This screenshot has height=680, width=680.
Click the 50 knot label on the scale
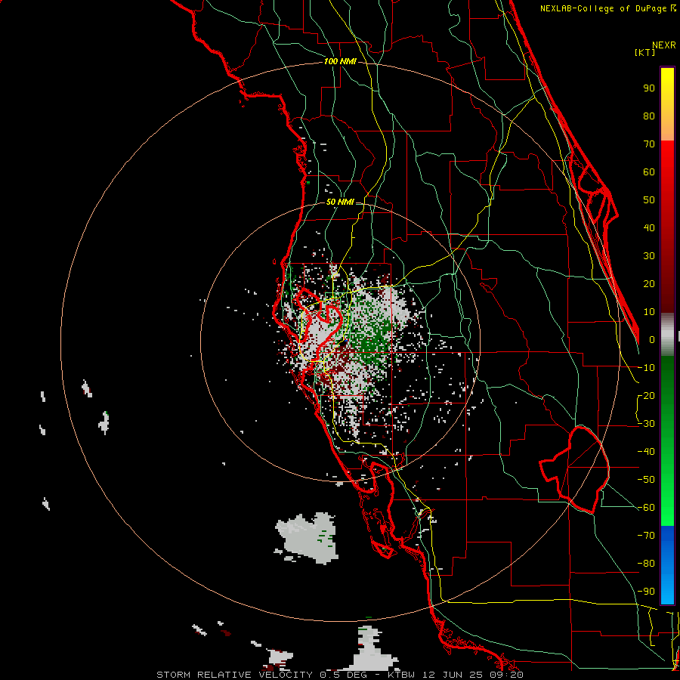point(649,200)
